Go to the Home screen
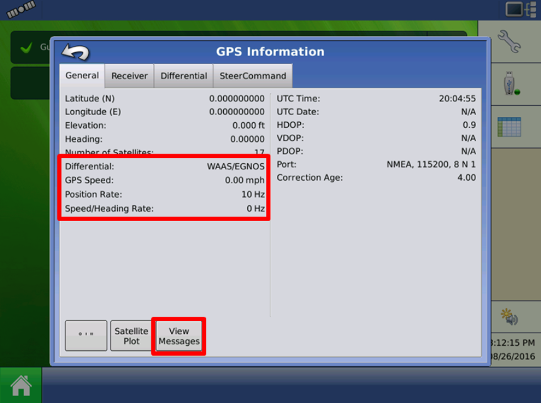The image size is (541, 403). tap(21, 385)
